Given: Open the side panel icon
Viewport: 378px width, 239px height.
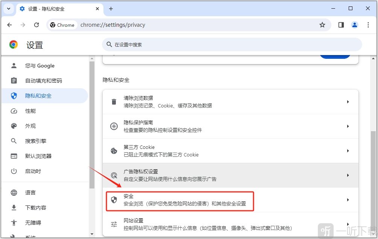Looking at the screenshot, I should click(341, 25).
